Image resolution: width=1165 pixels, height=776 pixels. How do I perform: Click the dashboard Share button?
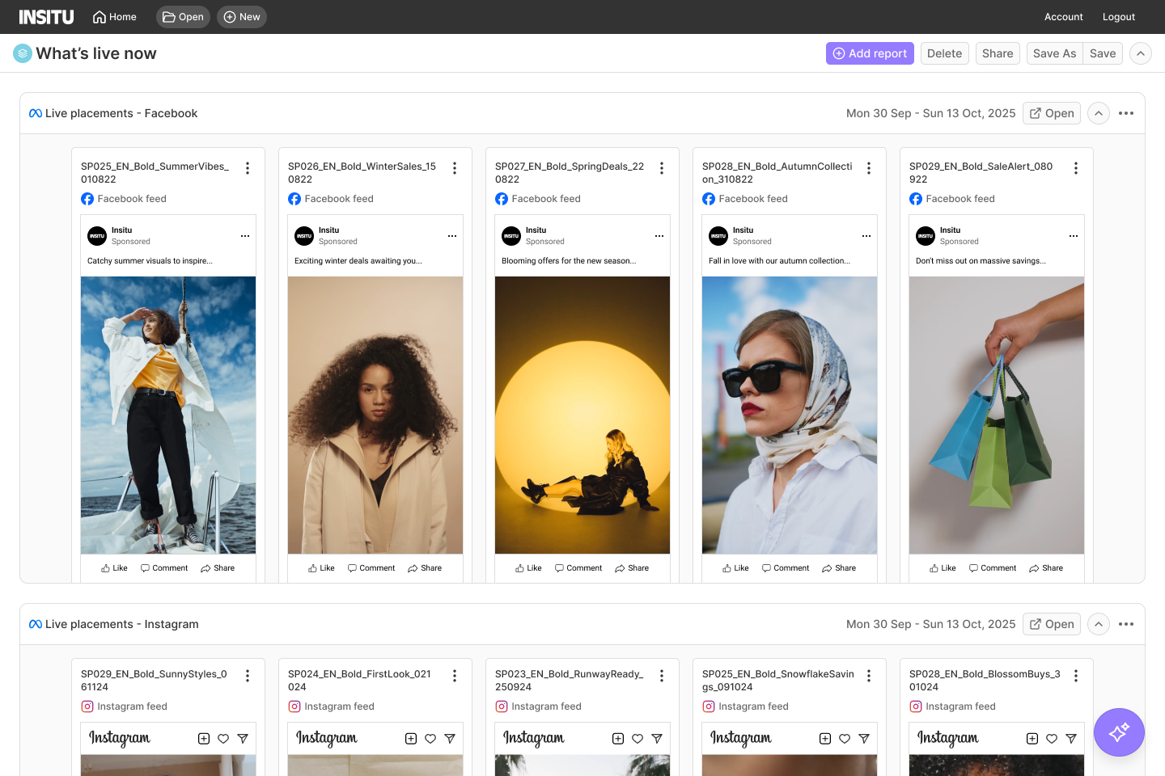pos(998,53)
